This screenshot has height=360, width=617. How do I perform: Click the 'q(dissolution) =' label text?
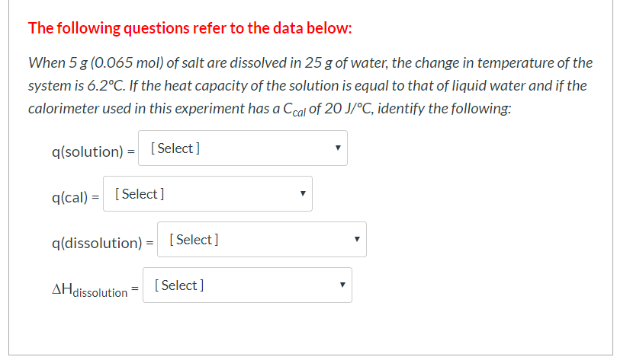[102, 243]
